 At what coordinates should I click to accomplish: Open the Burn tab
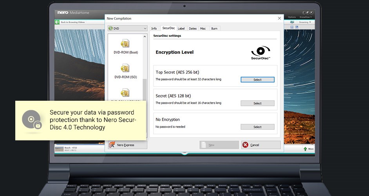tap(214, 29)
